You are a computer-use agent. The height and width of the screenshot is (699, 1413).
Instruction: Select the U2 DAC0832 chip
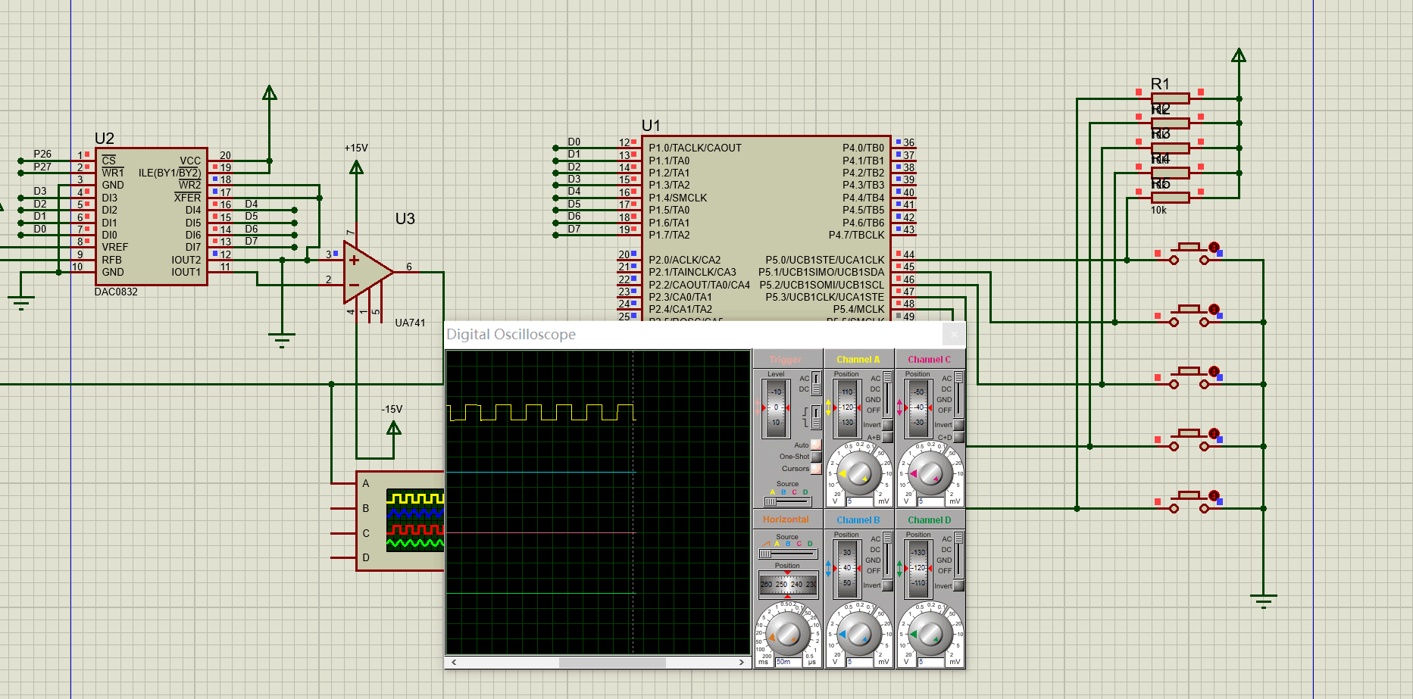point(152,217)
